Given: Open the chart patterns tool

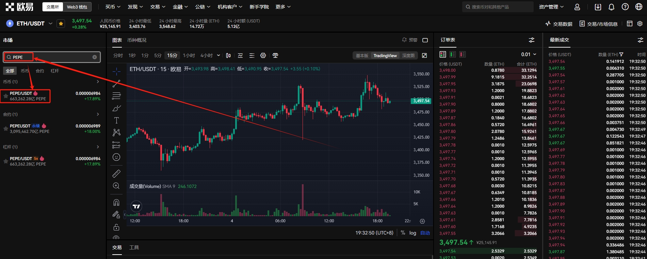Looking at the screenshot, I should [x=116, y=133].
